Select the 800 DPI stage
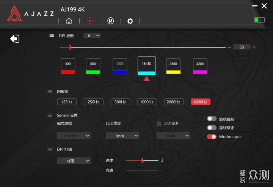The image size is (273, 187). [93, 66]
